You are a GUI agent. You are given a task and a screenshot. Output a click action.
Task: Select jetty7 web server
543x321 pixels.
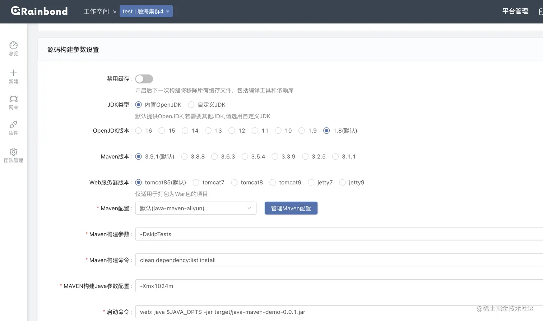click(311, 182)
